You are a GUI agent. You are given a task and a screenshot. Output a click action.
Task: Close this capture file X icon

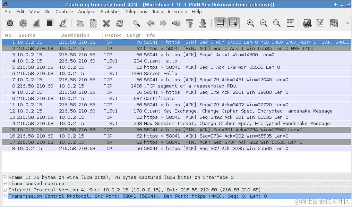pos(106,23)
